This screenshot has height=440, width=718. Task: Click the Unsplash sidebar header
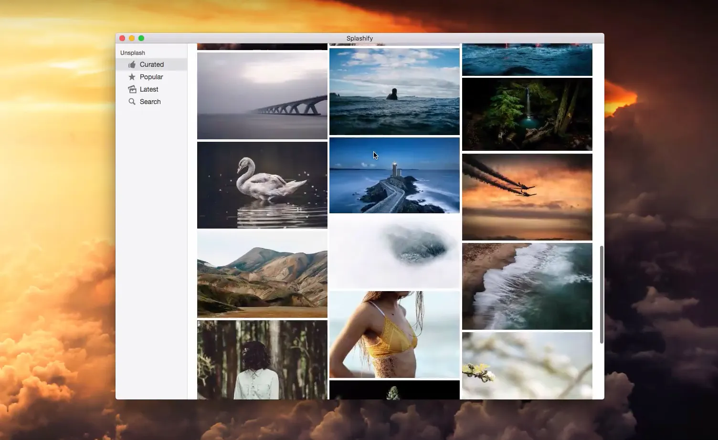click(x=133, y=53)
